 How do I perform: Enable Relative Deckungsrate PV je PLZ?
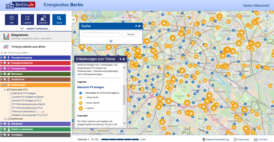click(11, 115)
